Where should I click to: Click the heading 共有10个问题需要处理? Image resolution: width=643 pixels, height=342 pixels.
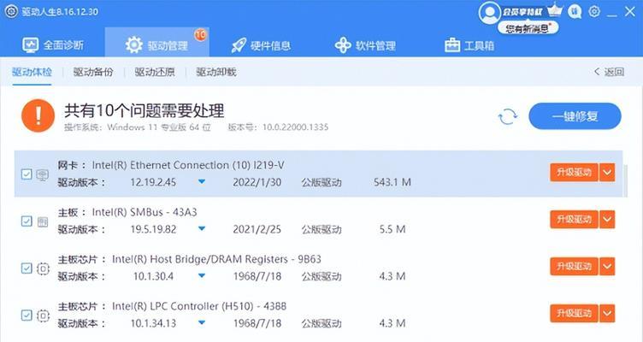click(145, 110)
